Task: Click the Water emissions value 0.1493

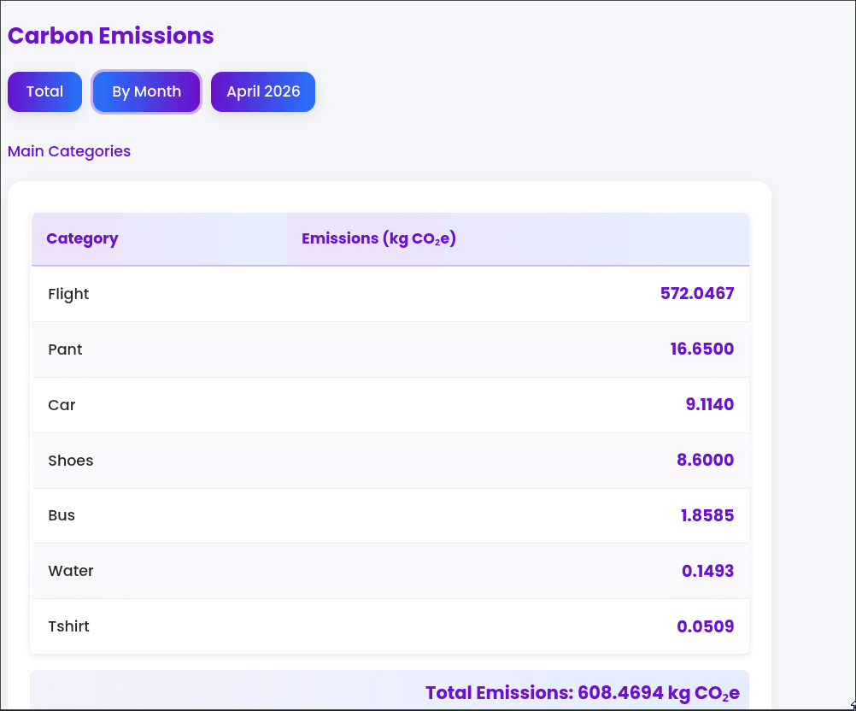Action: 707,571
